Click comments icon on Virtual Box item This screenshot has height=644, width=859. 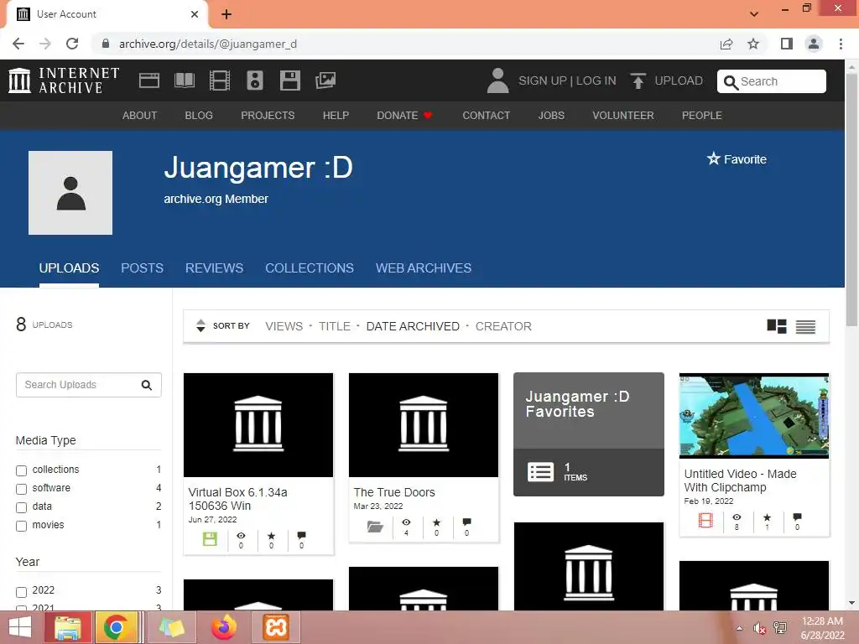(x=301, y=535)
